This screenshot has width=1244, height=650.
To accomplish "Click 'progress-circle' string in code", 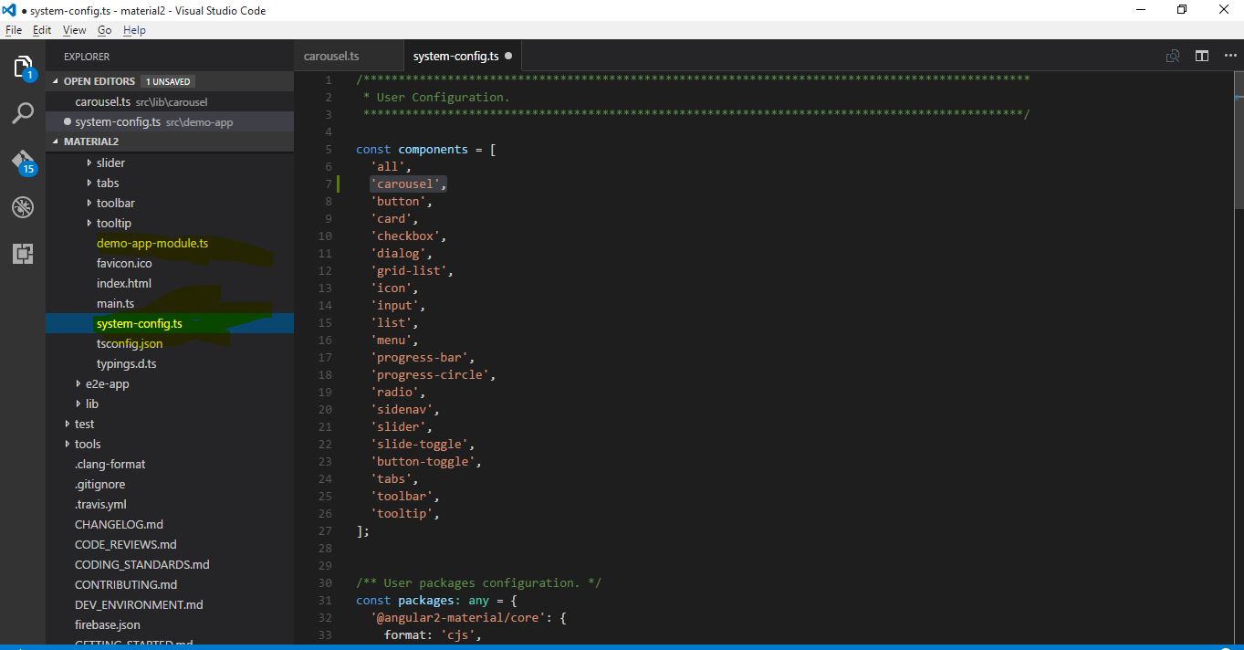I will click(x=429, y=374).
